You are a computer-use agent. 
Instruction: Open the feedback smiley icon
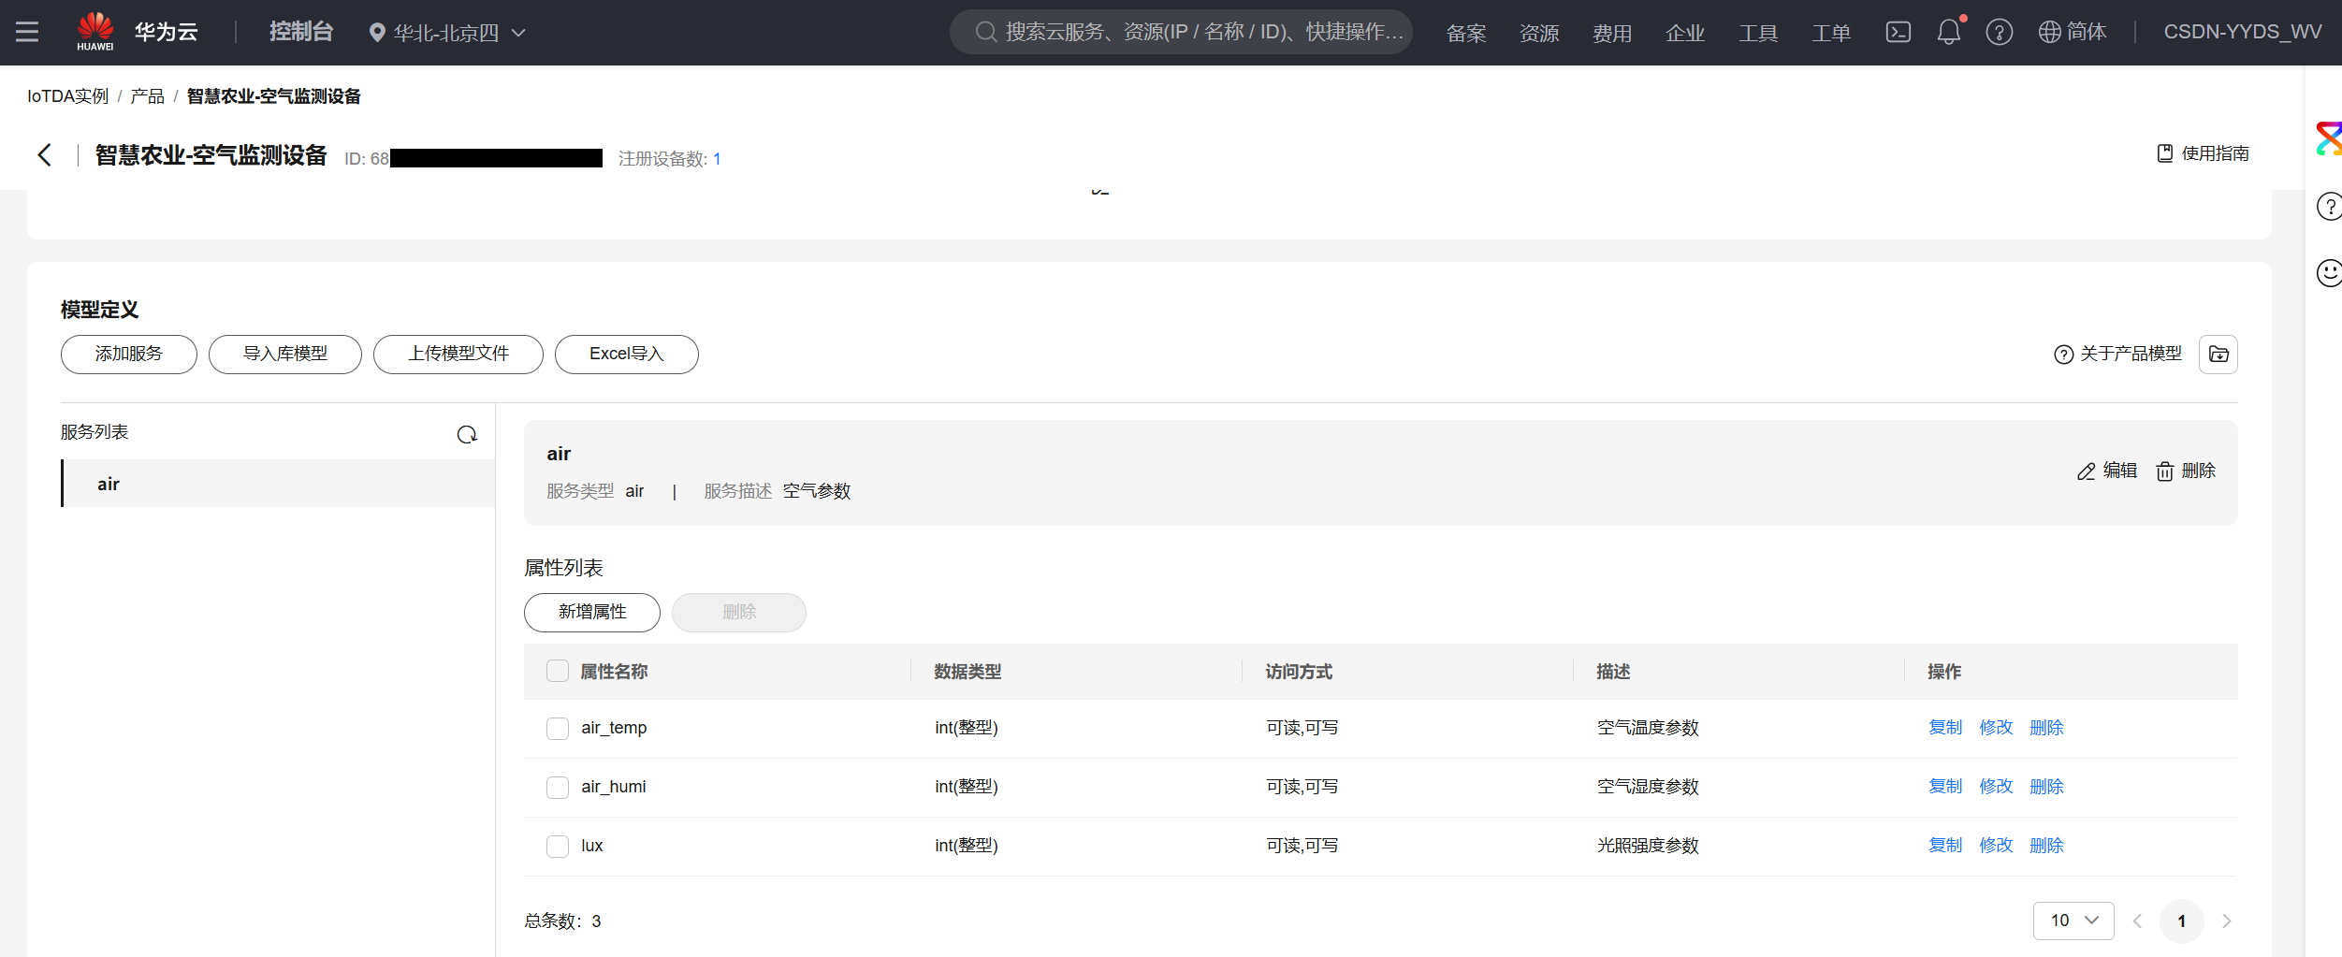2329,272
